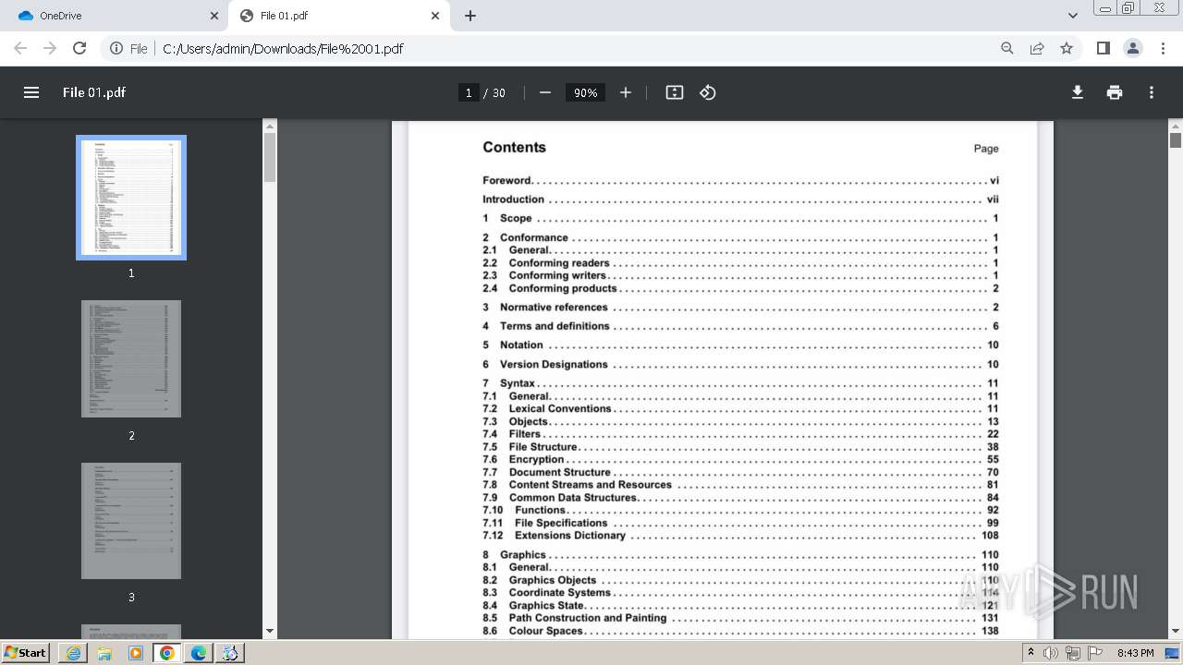Click the Contents heading
Screen dimensions: 1183x665
pos(514,147)
